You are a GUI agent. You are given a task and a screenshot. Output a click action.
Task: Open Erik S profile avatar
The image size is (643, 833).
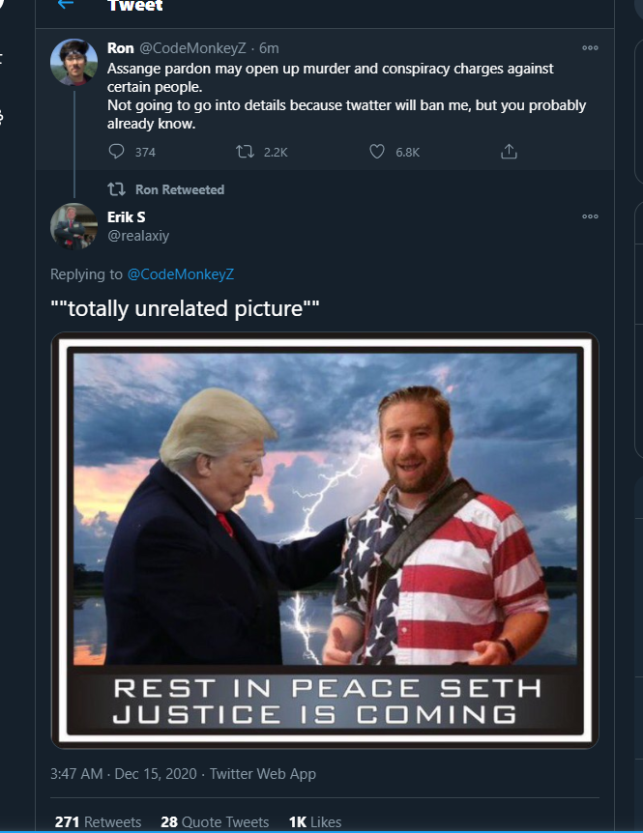click(73, 226)
